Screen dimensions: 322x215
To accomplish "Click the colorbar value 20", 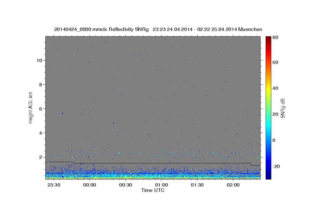I will (275, 114).
